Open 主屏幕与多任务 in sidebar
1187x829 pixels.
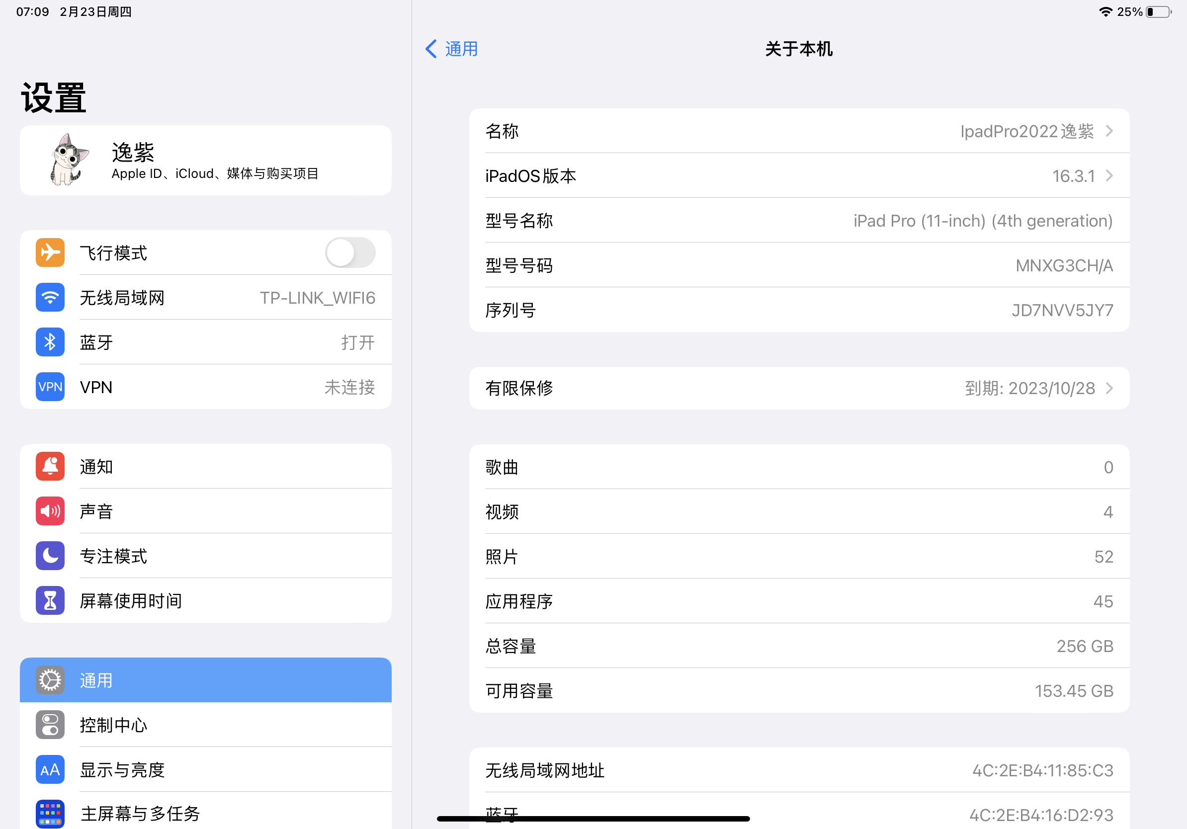206,812
